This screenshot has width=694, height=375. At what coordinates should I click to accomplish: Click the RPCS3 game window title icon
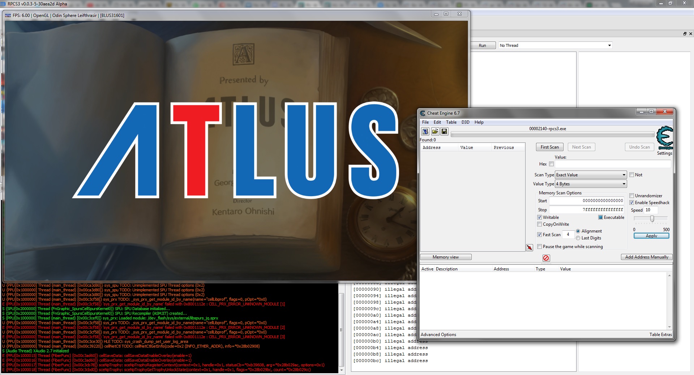(8, 16)
